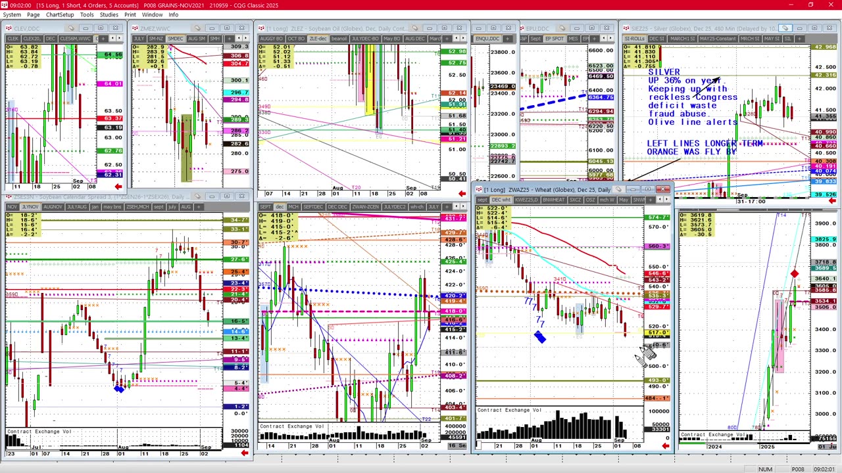
Task: Open the Tools menu
Action: (x=87, y=14)
